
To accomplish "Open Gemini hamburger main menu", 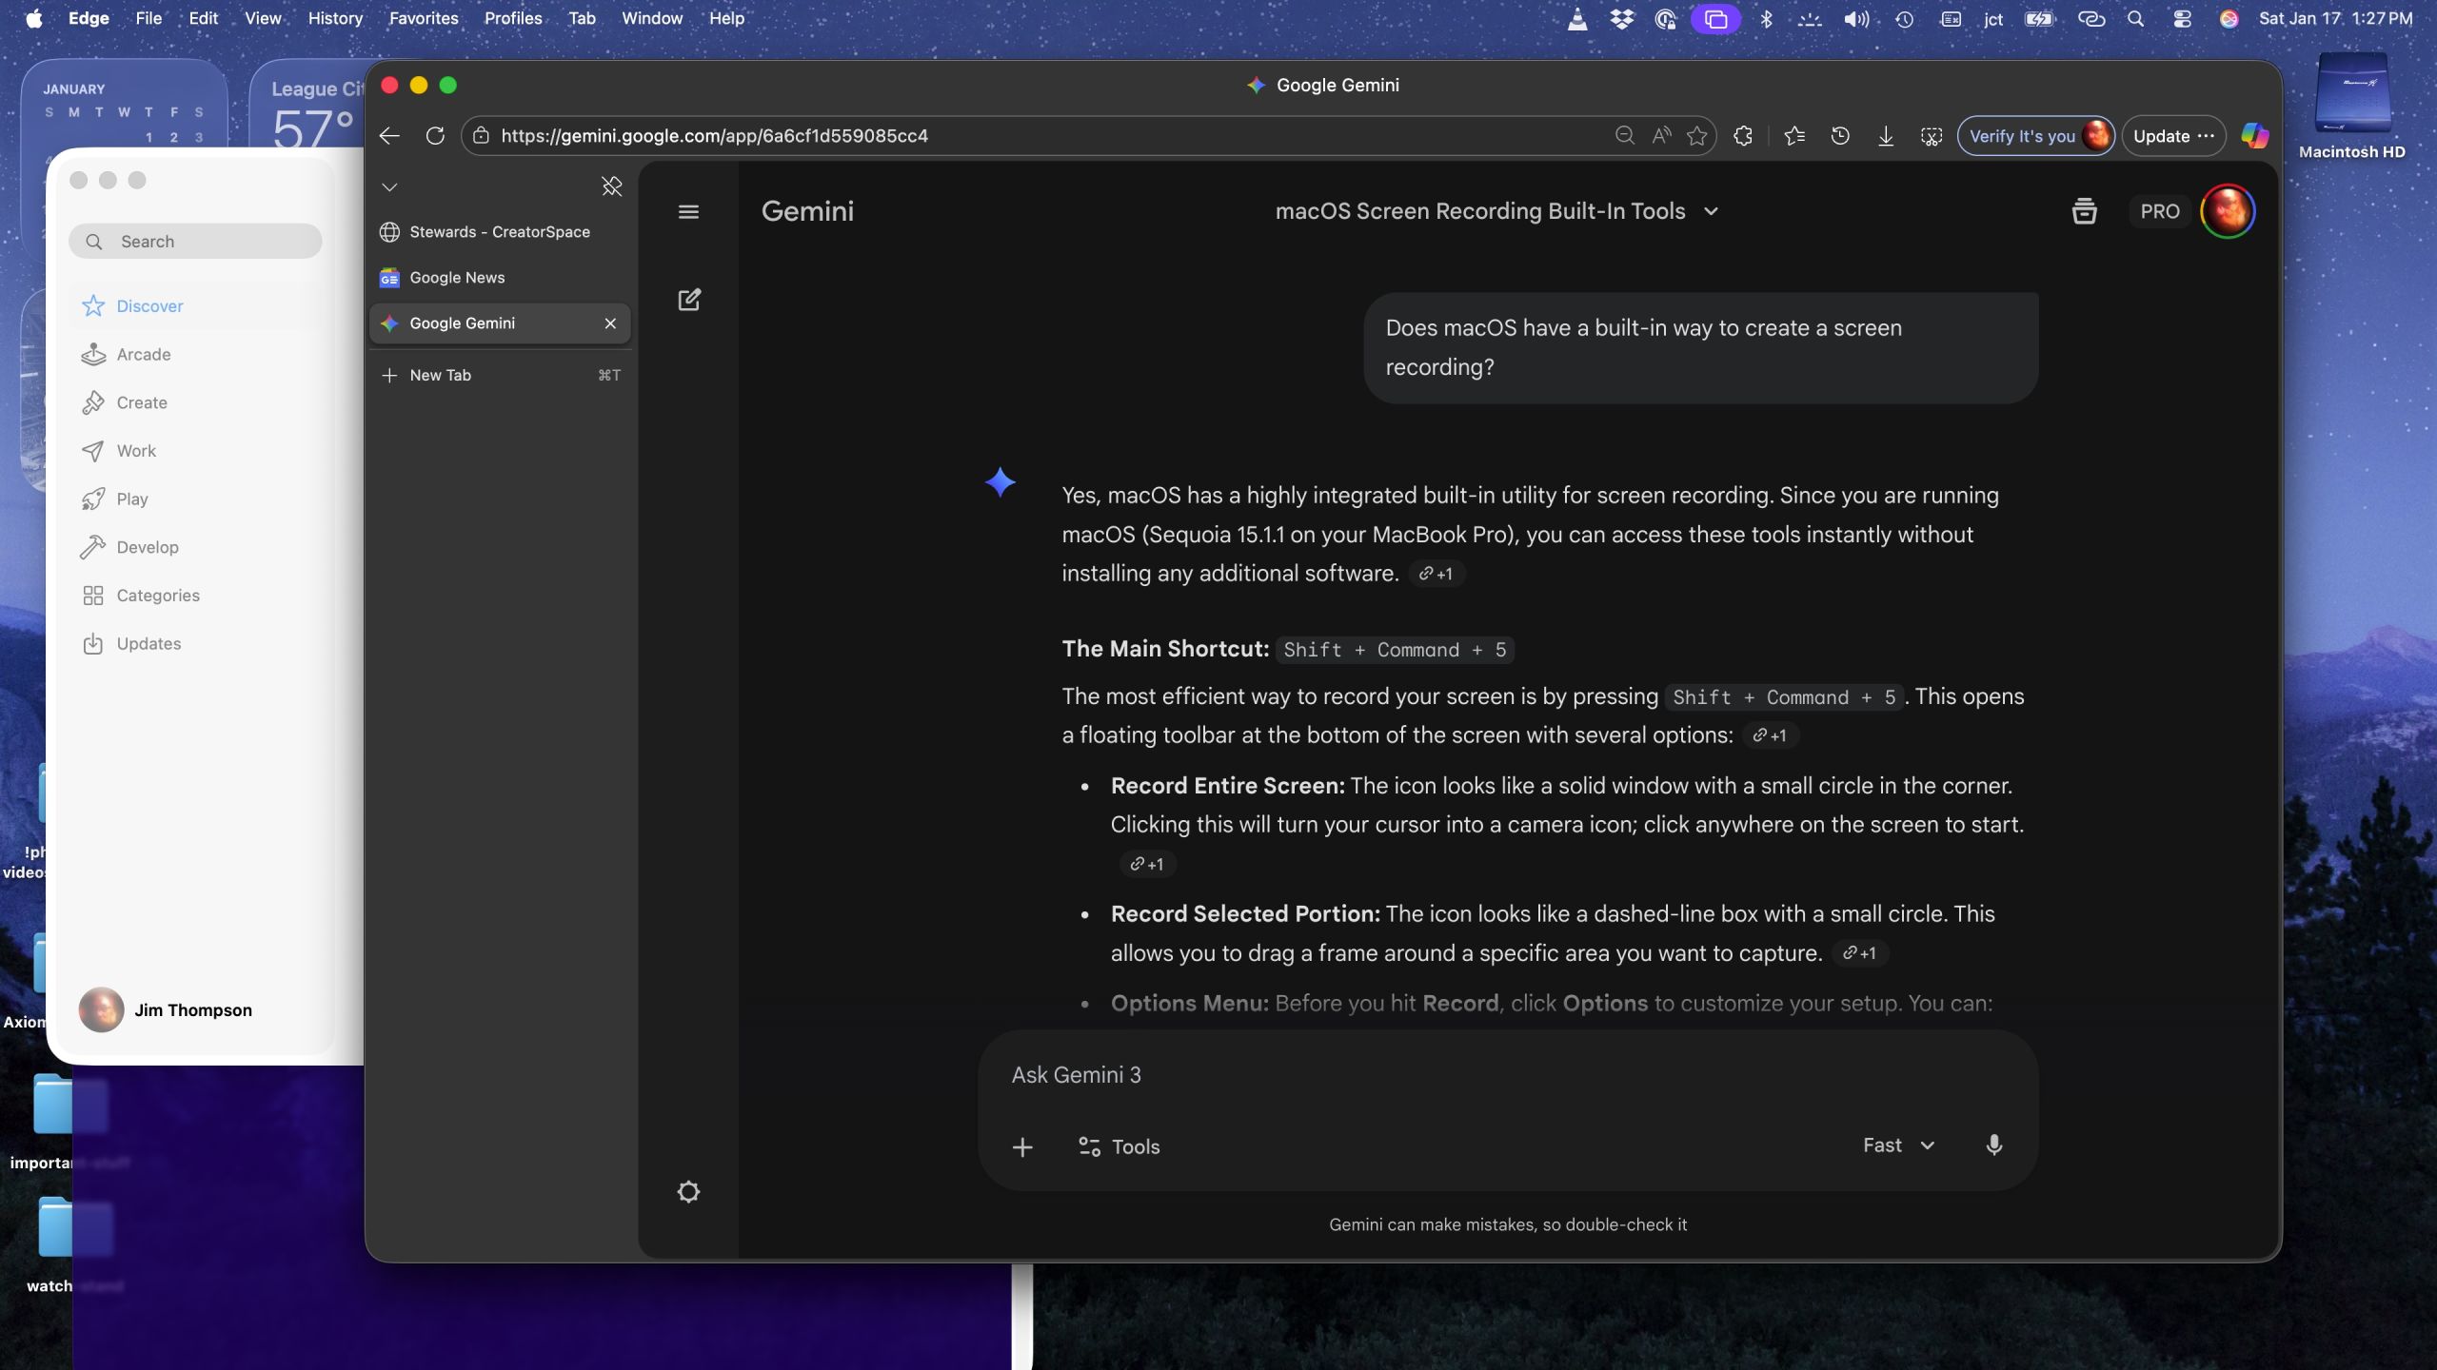I will tap(688, 211).
